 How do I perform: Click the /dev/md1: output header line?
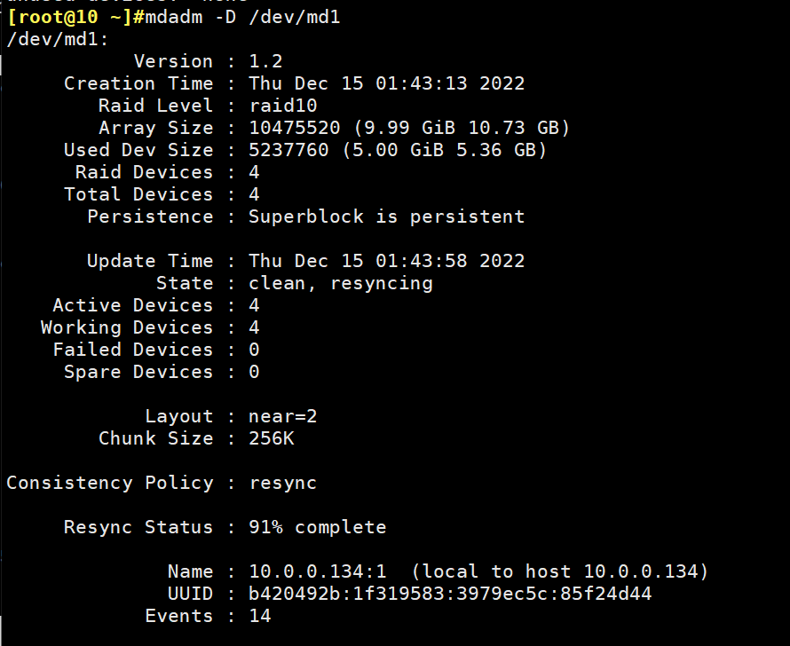point(58,40)
